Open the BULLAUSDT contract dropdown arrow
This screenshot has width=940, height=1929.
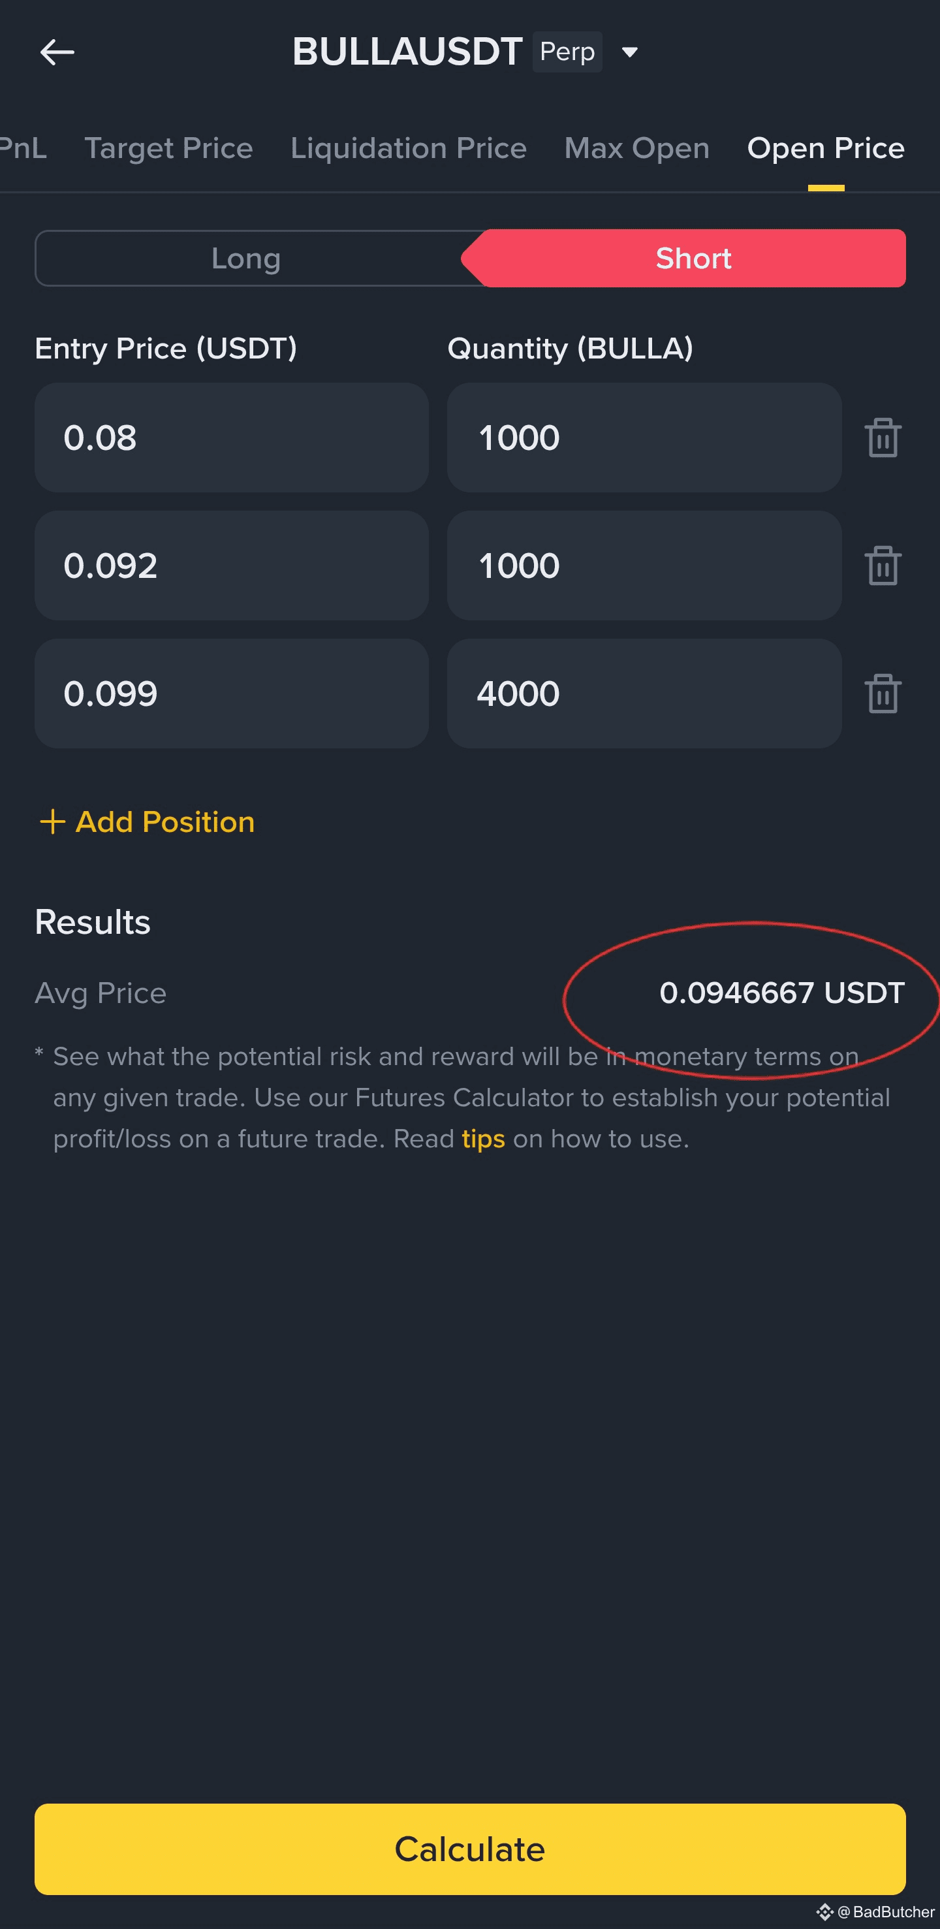(629, 52)
